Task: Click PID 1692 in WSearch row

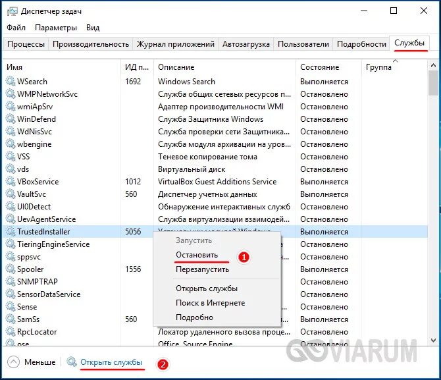Action: (133, 82)
